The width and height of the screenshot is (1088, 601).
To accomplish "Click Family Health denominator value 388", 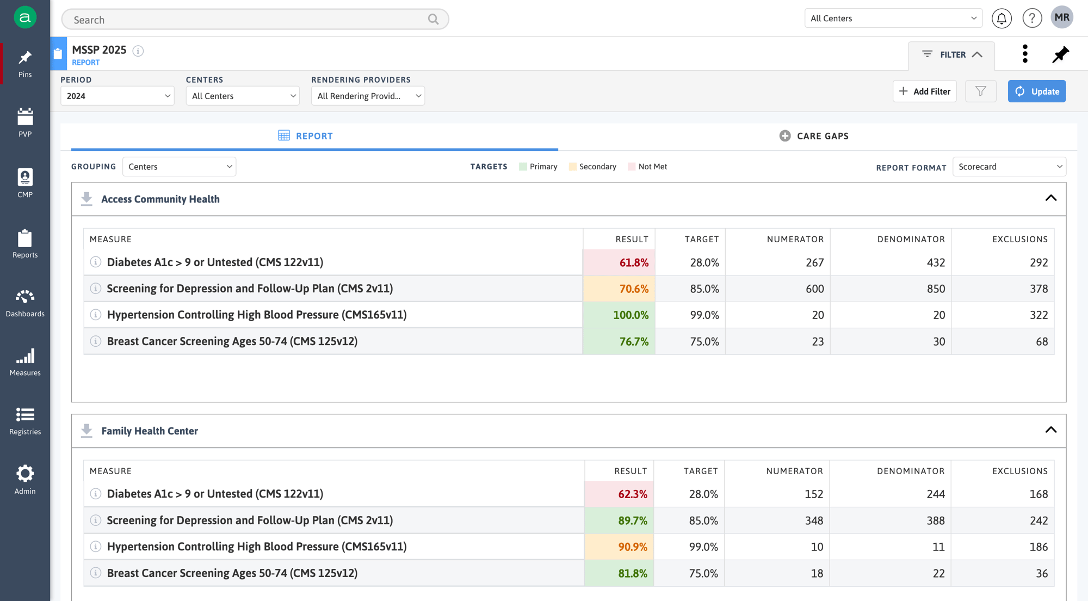I will click(x=936, y=520).
